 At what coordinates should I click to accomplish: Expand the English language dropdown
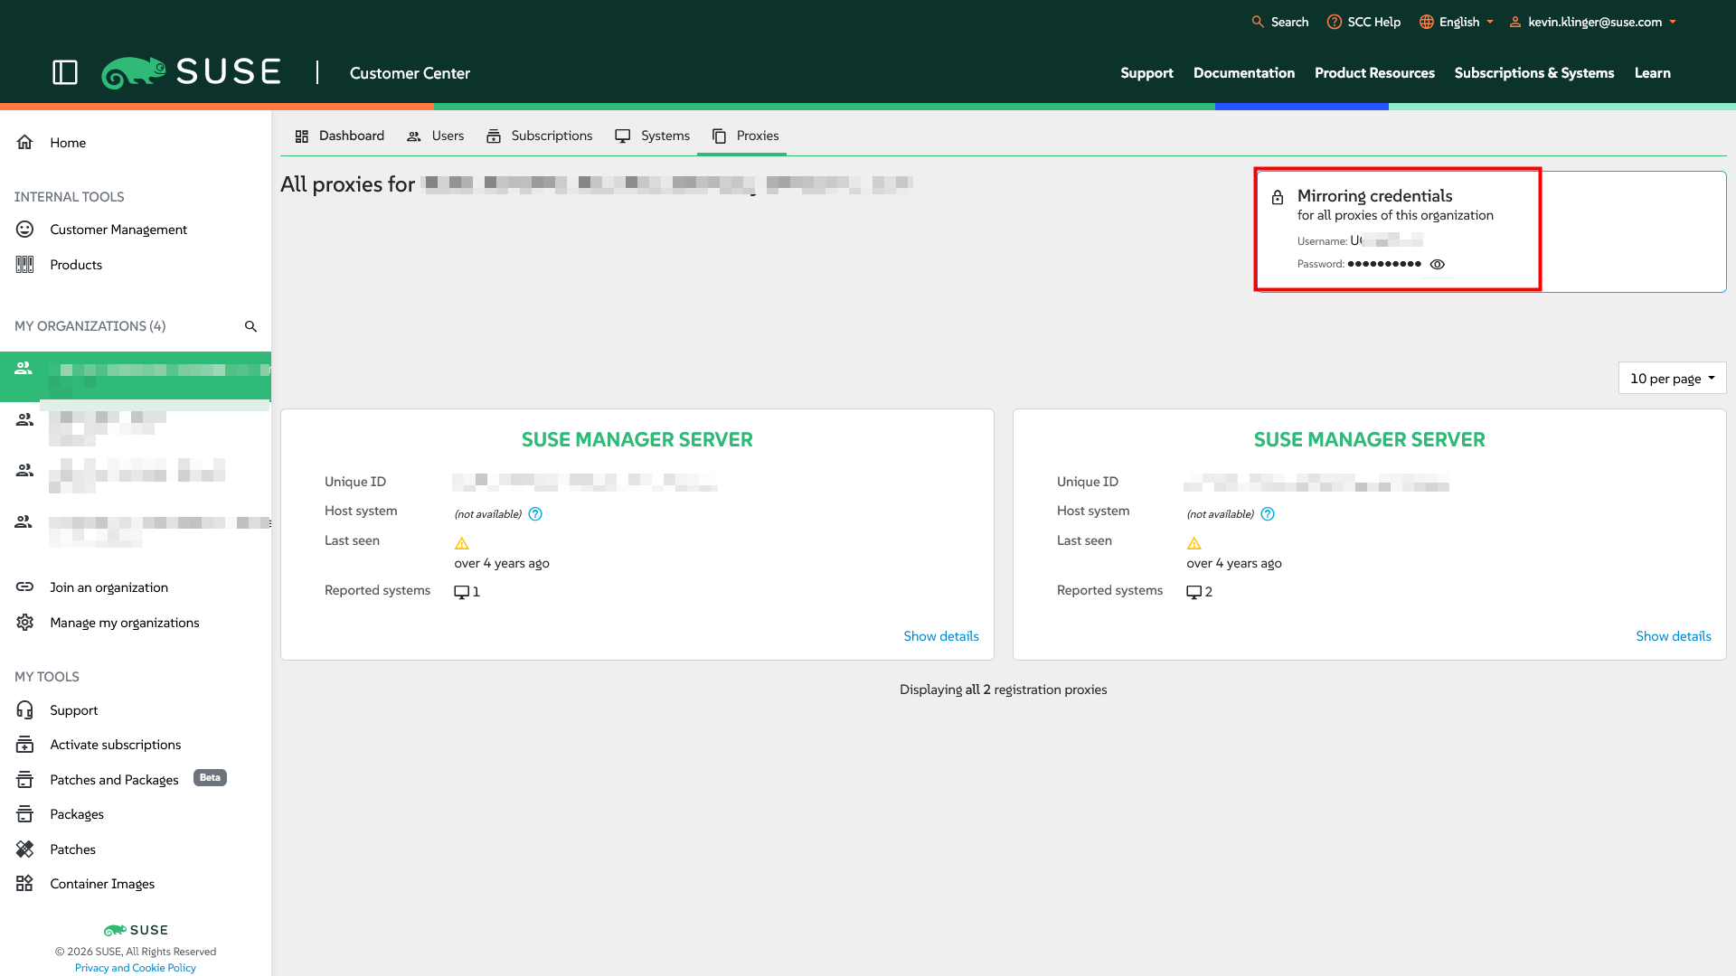[1457, 22]
